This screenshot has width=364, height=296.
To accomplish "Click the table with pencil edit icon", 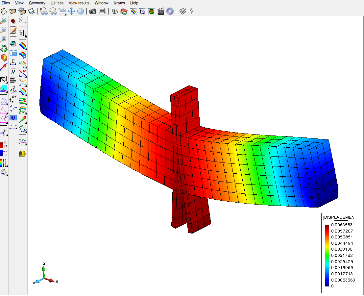I will coord(13,30).
